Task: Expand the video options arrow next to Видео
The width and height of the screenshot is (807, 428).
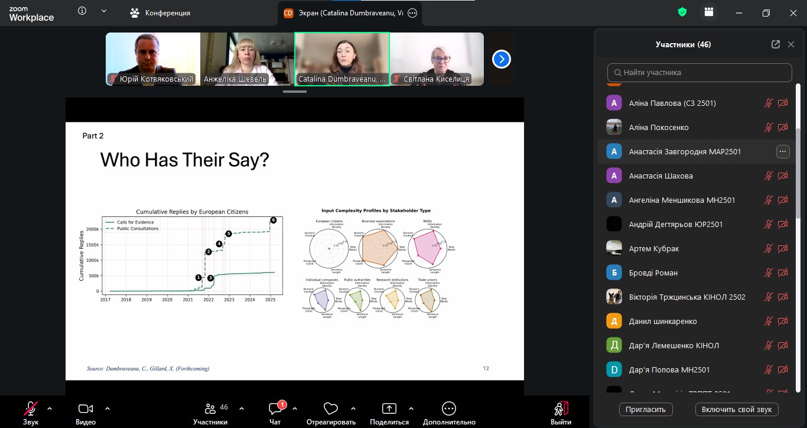Action: pos(108,408)
